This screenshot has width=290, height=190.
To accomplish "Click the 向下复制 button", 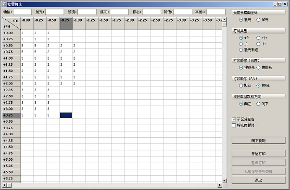I will [x=258, y=141].
